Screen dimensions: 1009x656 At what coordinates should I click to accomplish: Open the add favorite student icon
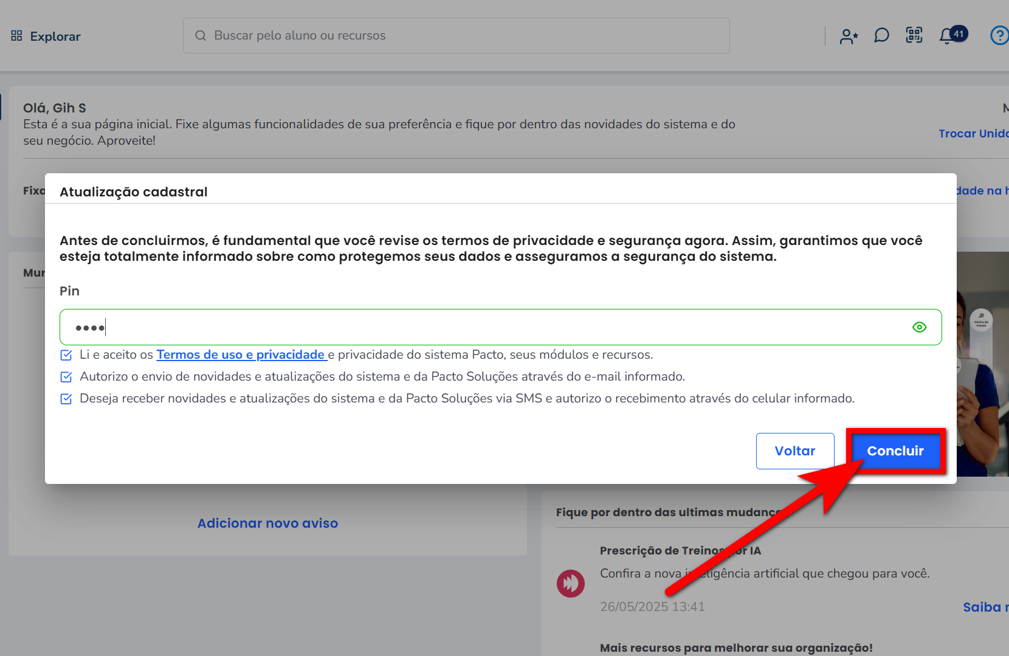tap(849, 36)
